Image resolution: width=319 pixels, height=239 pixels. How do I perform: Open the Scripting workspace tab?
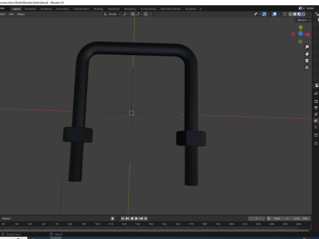(191, 9)
